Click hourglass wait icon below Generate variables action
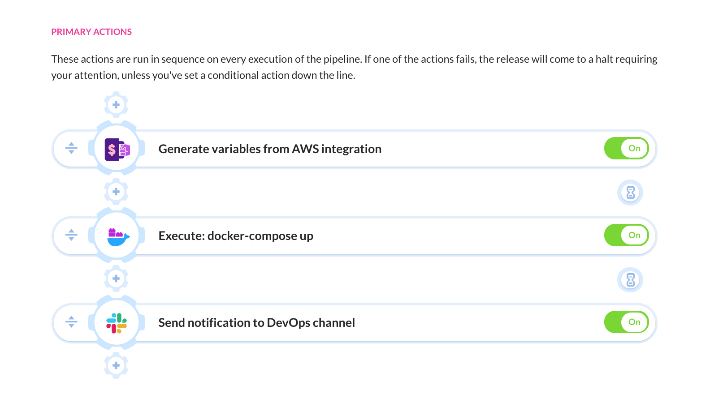 (x=630, y=193)
